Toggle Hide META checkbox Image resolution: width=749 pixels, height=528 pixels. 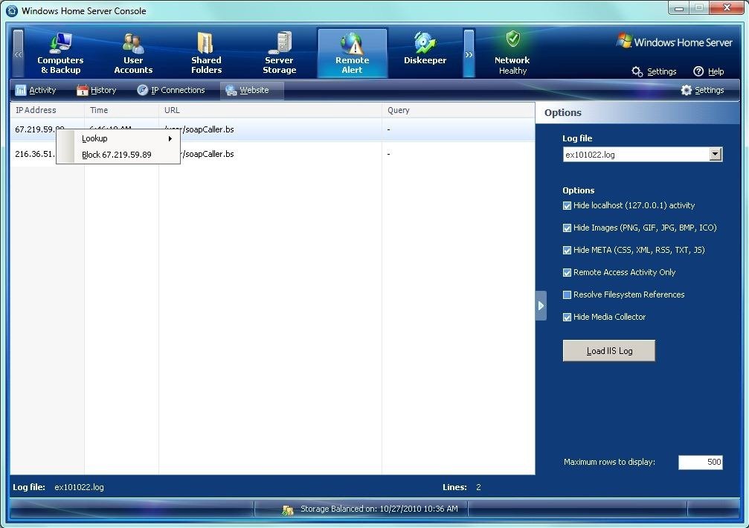coord(567,250)
